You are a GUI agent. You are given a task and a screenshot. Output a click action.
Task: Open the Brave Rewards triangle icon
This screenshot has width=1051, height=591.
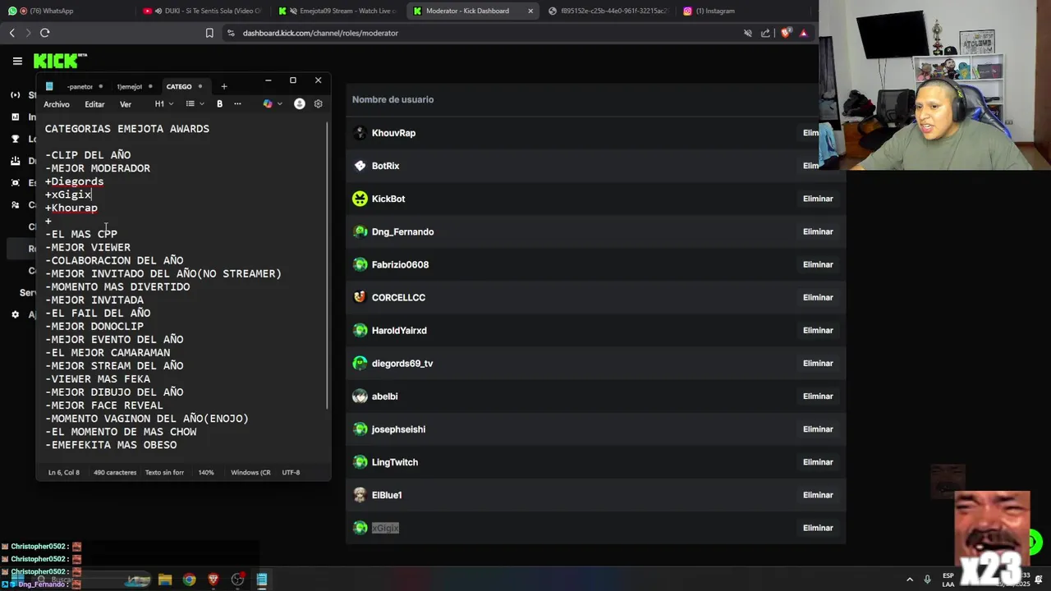803,33
